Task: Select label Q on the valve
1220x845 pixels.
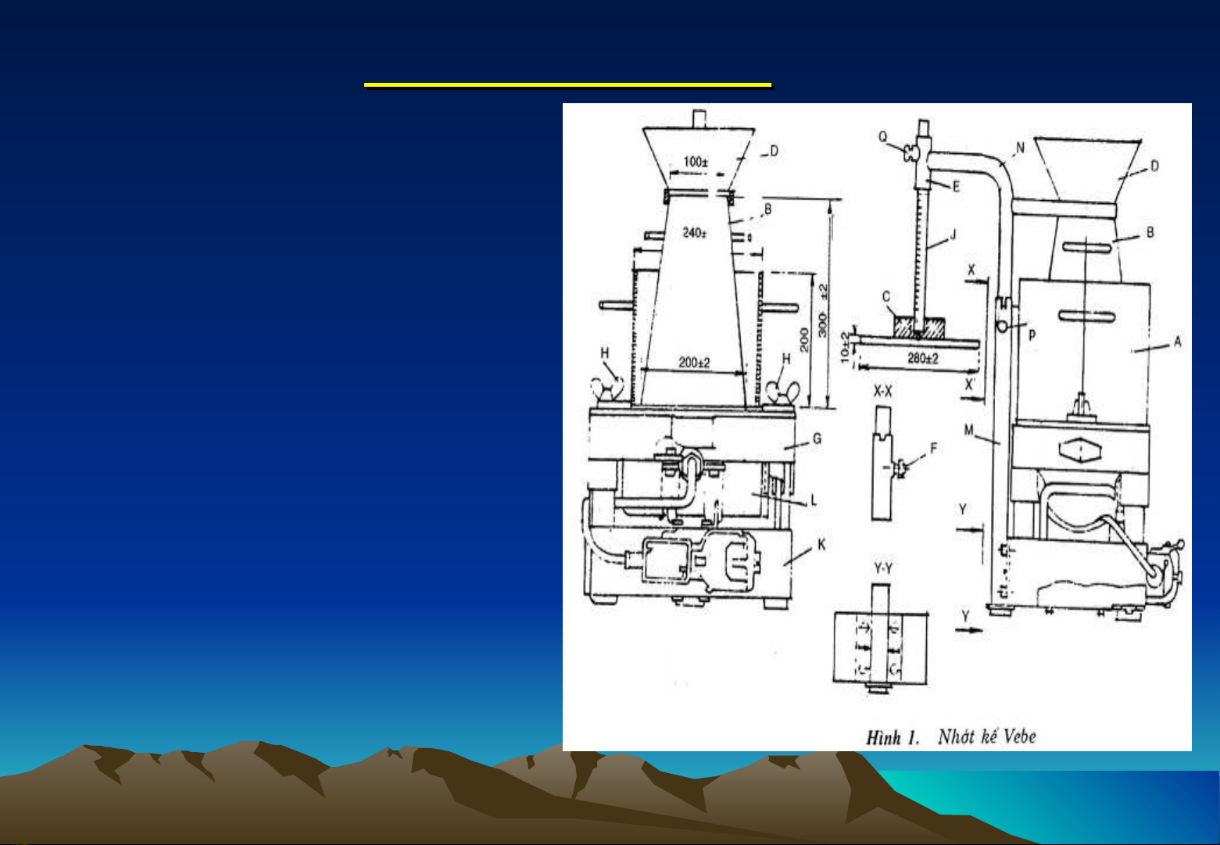Action: click(883, 135)
